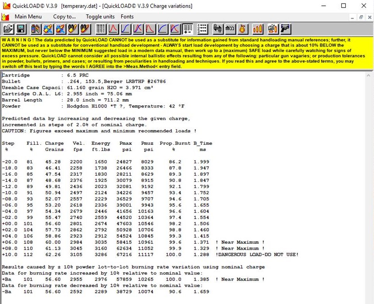
Task: Click energy 2912 in the +04.0 row
Action: point(101,236)
